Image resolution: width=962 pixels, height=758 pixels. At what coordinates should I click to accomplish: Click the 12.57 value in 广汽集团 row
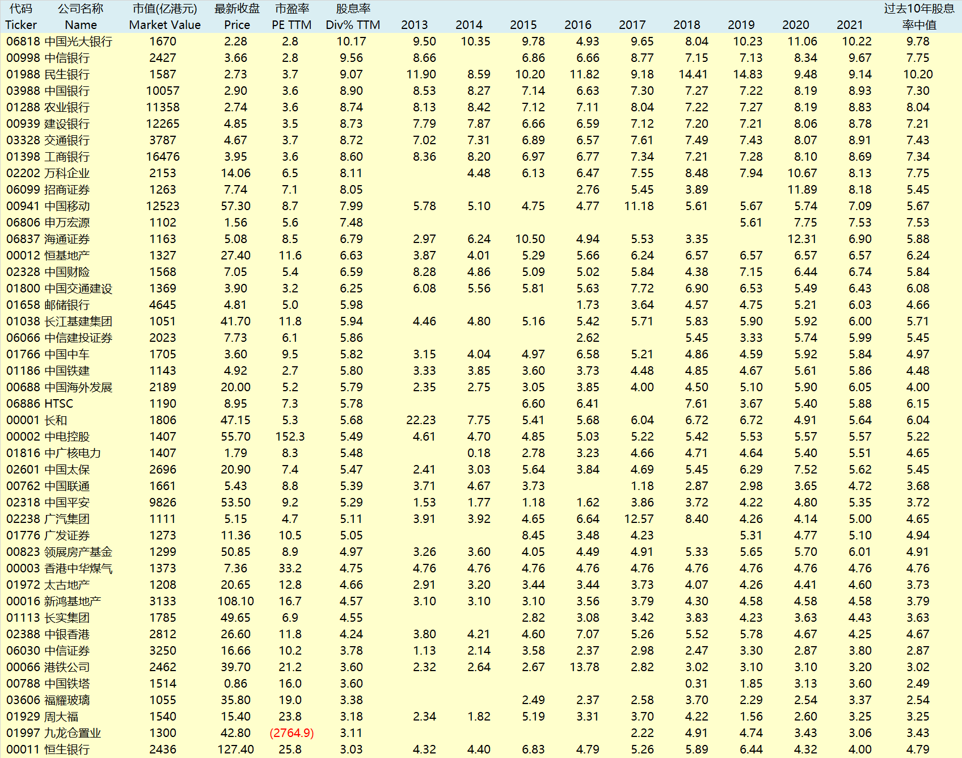[639, 519]
